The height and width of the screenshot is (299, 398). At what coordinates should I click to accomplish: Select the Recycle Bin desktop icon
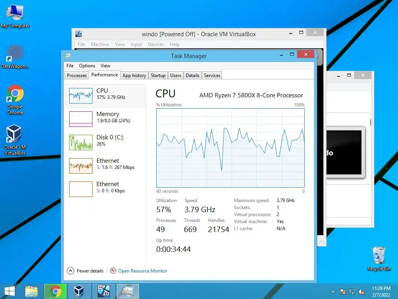(x=379, y=259)
